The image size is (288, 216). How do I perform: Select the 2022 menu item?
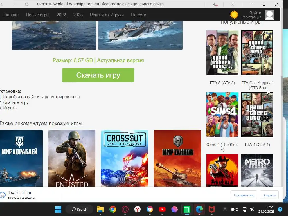point(61,15)
